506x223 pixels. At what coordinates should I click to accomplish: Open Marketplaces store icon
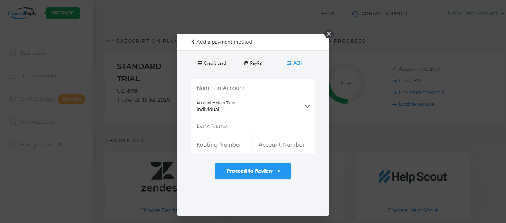13,122
